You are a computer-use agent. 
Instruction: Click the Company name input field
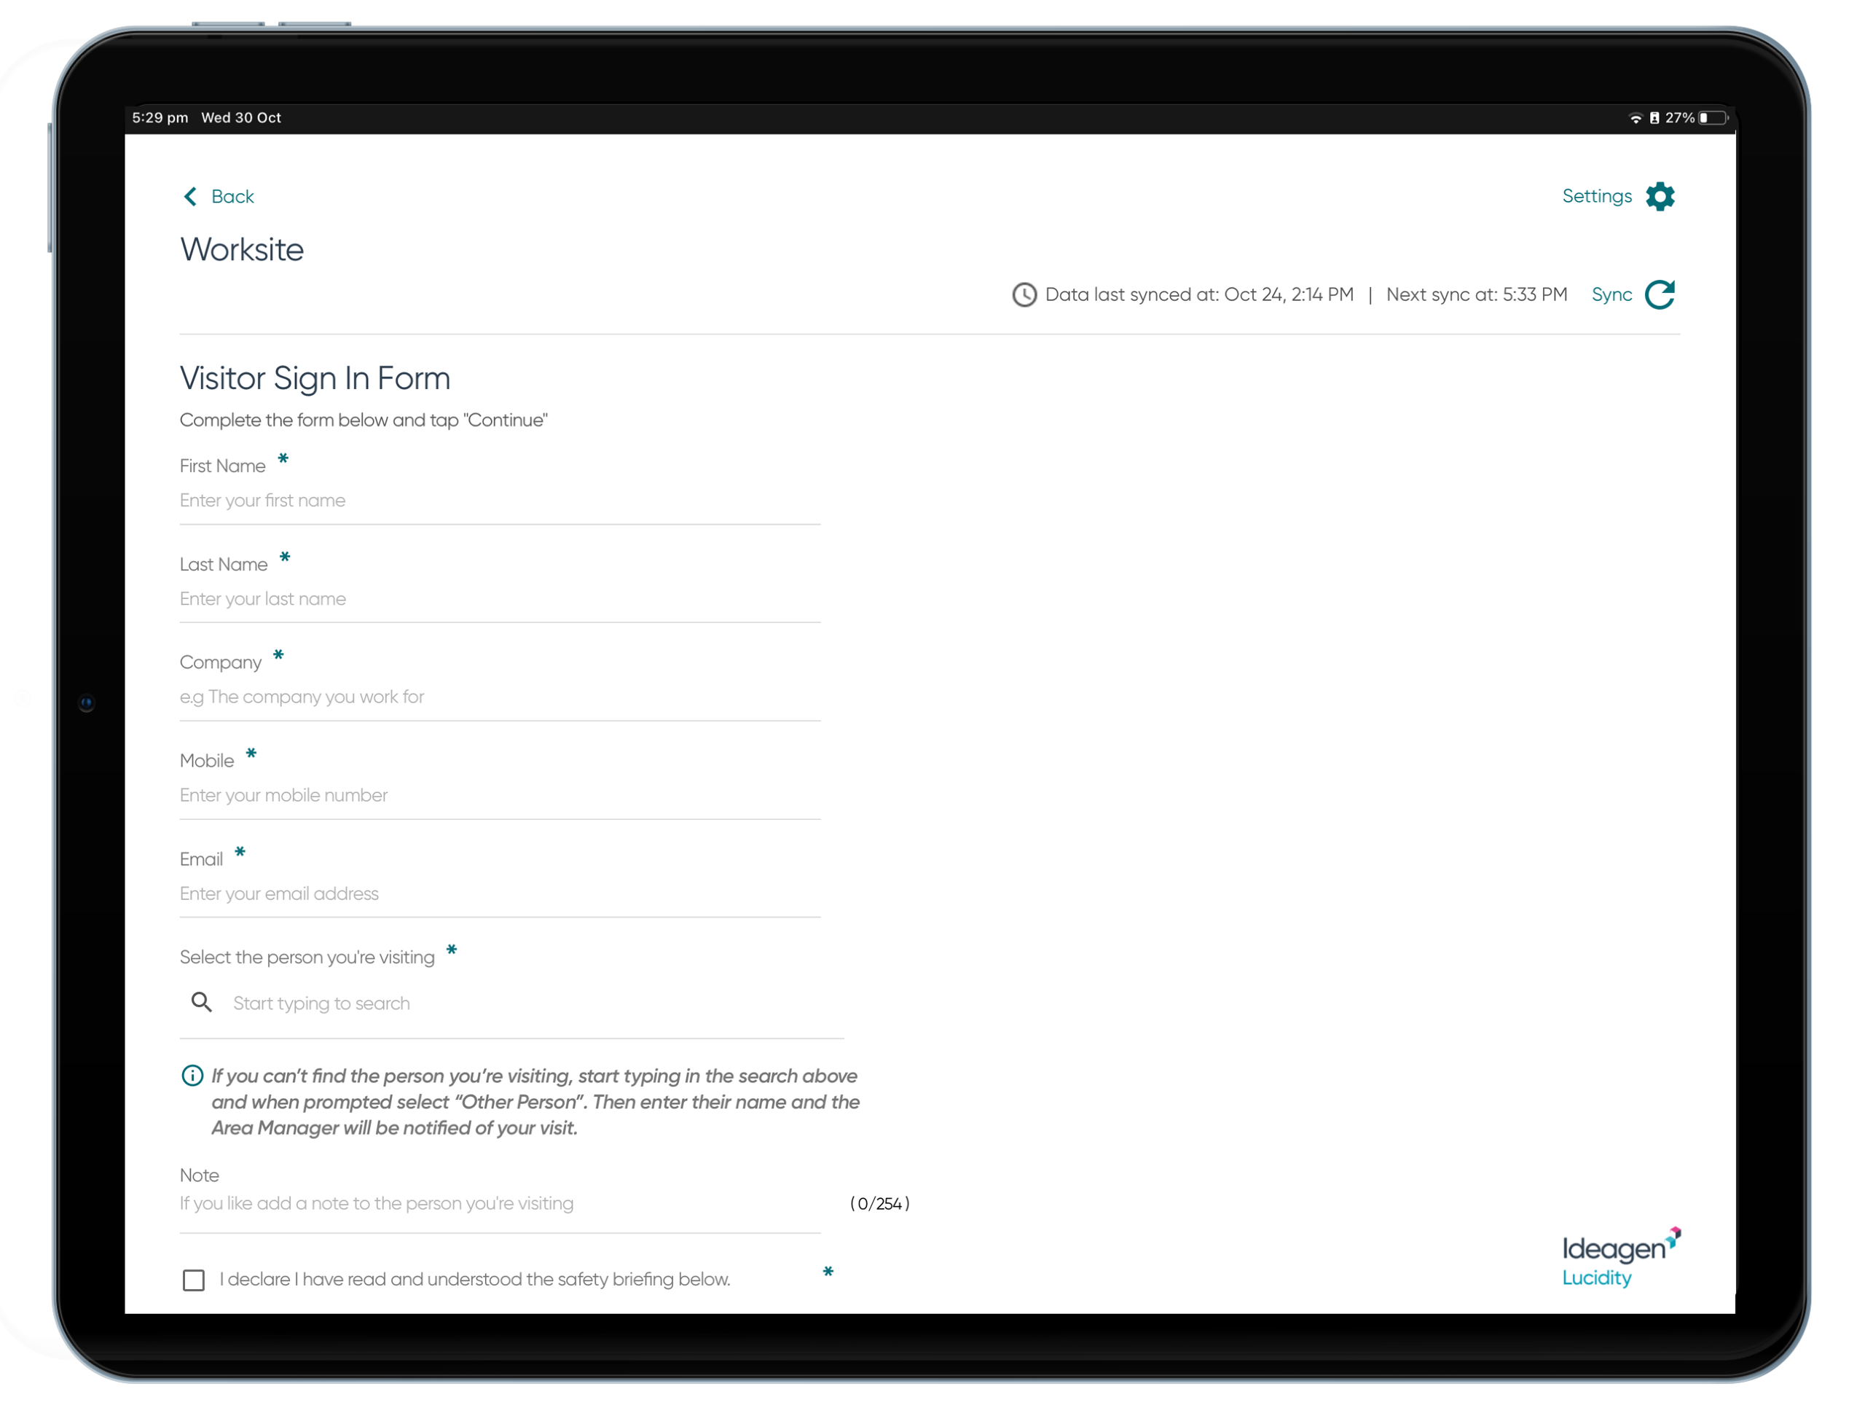[502, 697]
